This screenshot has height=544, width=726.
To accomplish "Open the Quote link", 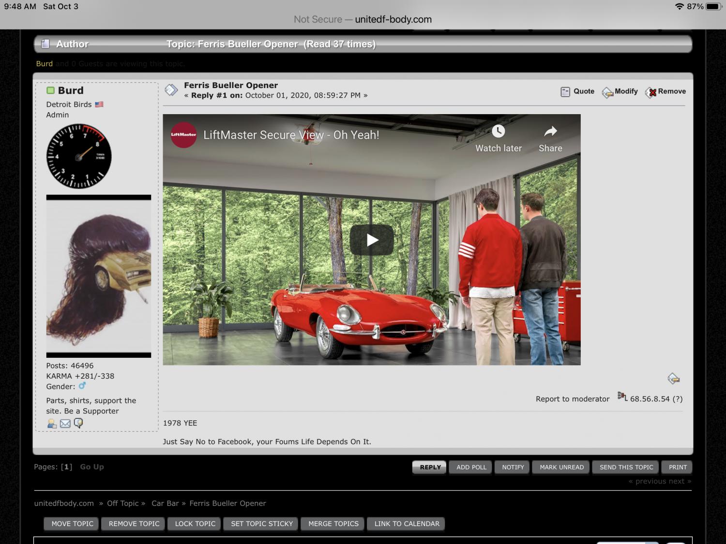I will pos(584,91).
